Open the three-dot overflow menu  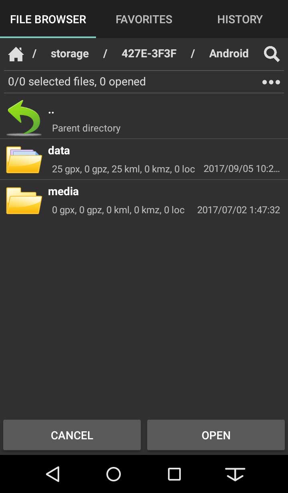point(271,82)
